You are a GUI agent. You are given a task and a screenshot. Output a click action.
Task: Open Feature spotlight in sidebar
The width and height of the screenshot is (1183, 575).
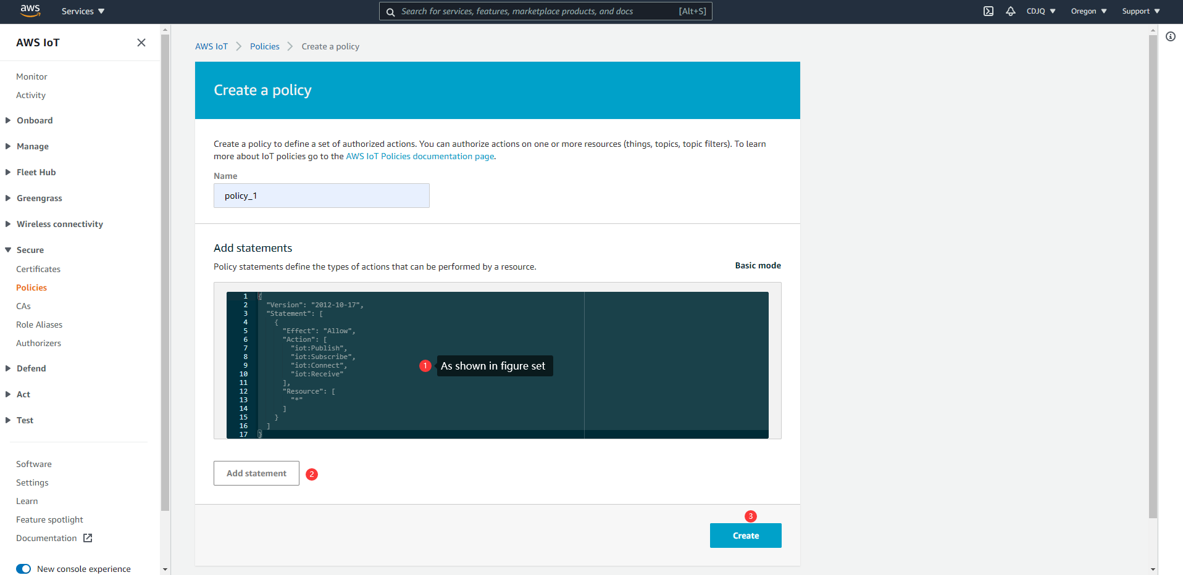(x=49, y=519)
